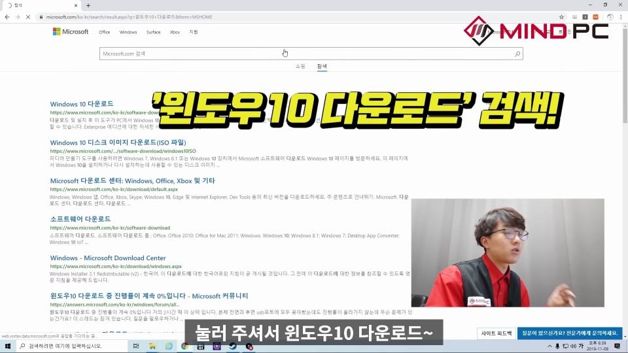Viewport: 628px width, 353px height.
Task: Open the Surface menu in Microsoft header
Action: [153, 32]
